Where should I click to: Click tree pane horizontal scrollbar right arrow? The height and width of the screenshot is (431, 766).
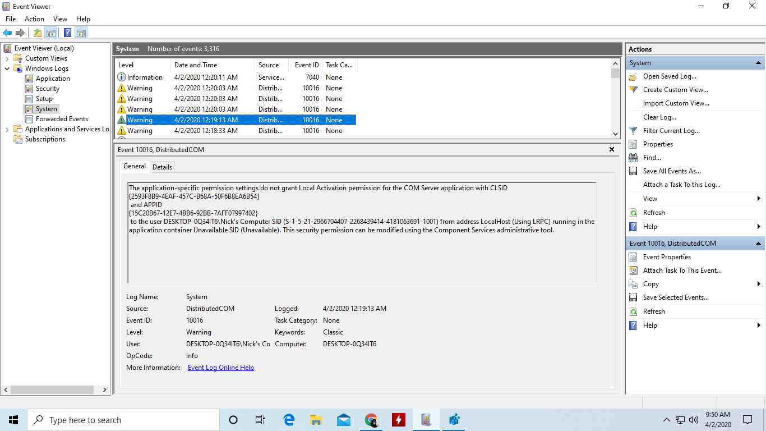pyautogui.click(x=104, y=389)
